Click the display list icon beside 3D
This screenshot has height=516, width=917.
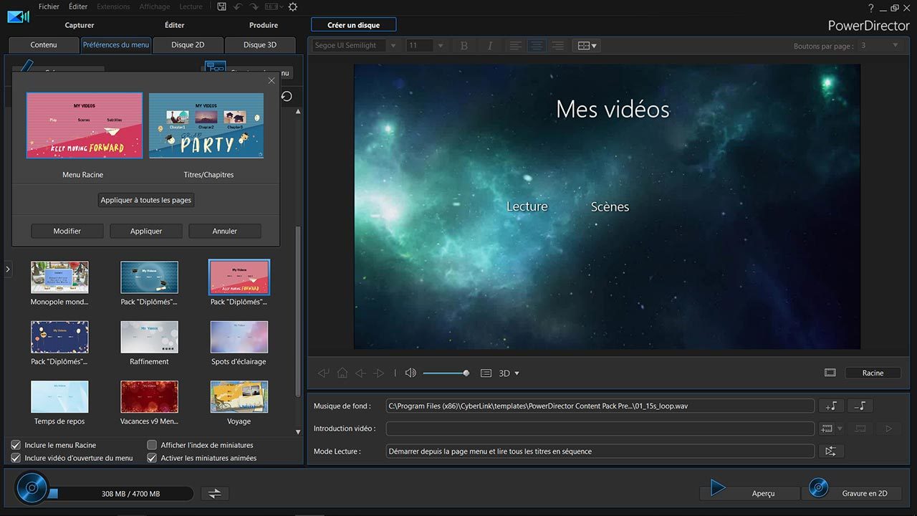coord(486,373)
